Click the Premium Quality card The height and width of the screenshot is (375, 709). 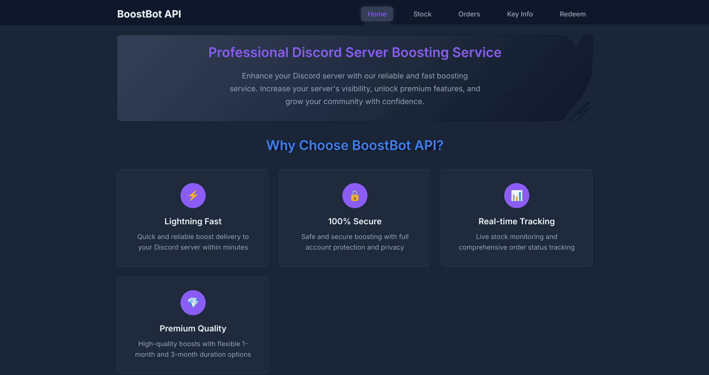[193, 325]
